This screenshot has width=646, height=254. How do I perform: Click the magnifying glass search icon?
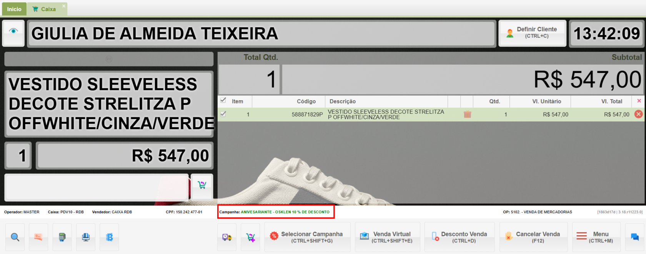pyautogui.click(x=15, y=237)
